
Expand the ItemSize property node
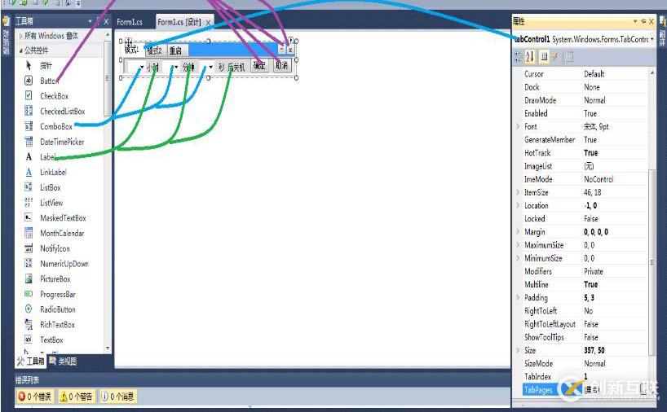point(518,192)
